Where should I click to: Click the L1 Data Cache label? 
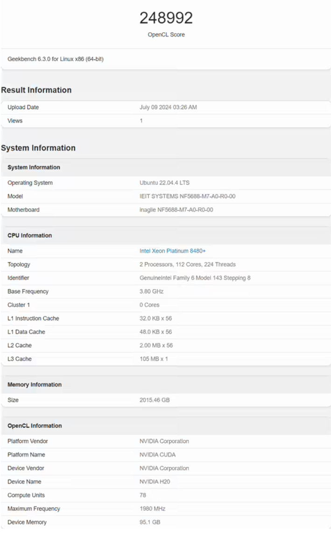coord(26,332)
